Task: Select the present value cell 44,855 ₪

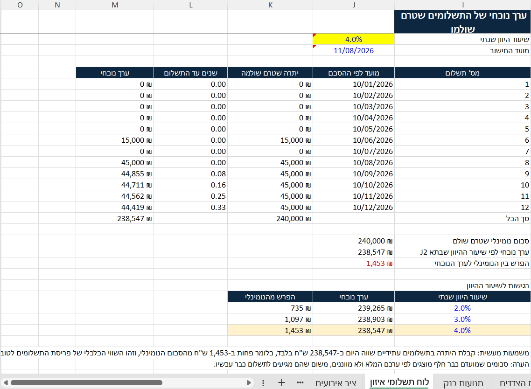Action: click(115, 174)
